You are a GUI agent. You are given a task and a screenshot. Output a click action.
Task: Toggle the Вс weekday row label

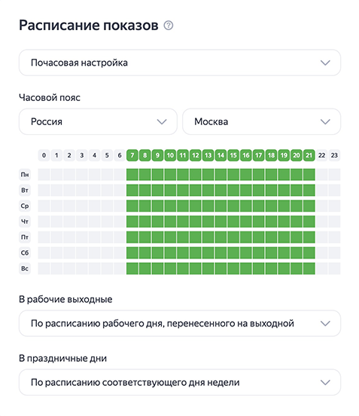coord(25,268)
